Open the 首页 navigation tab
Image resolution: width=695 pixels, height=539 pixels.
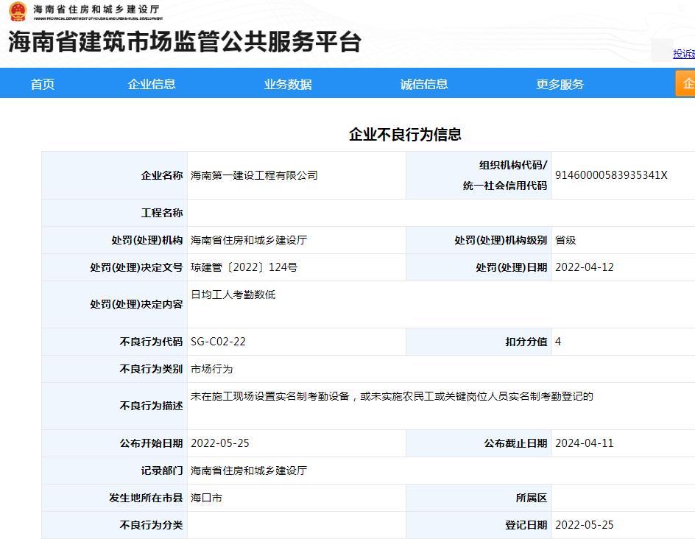(x=43, y=84)
